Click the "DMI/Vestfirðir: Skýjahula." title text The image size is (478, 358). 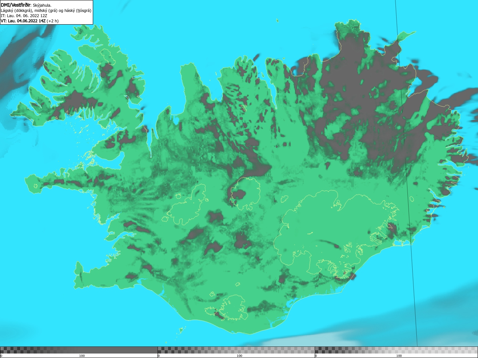(x=26, y=5)
